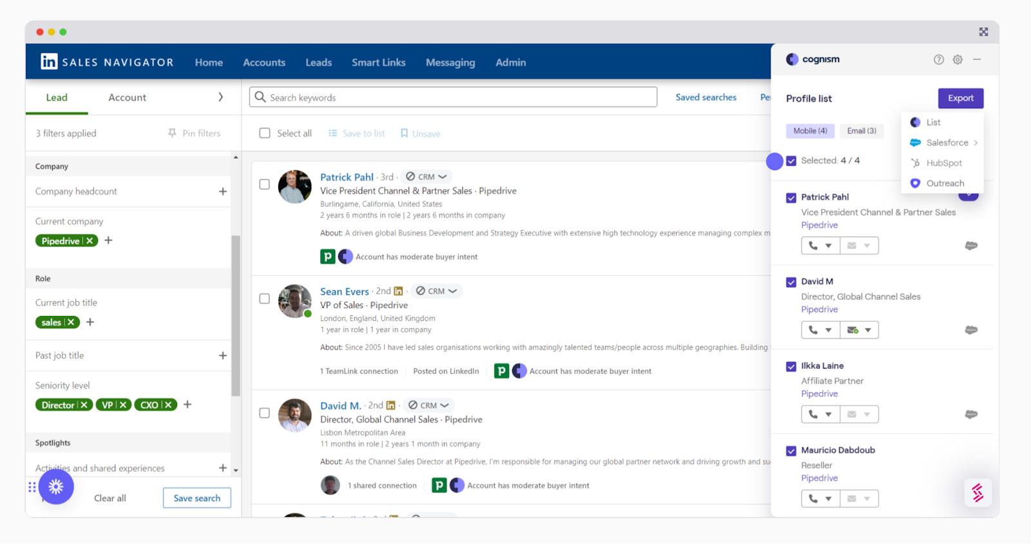Viewport: 1031px width, 544px height.
Task: Click the Export button
Action: point(961,98)
